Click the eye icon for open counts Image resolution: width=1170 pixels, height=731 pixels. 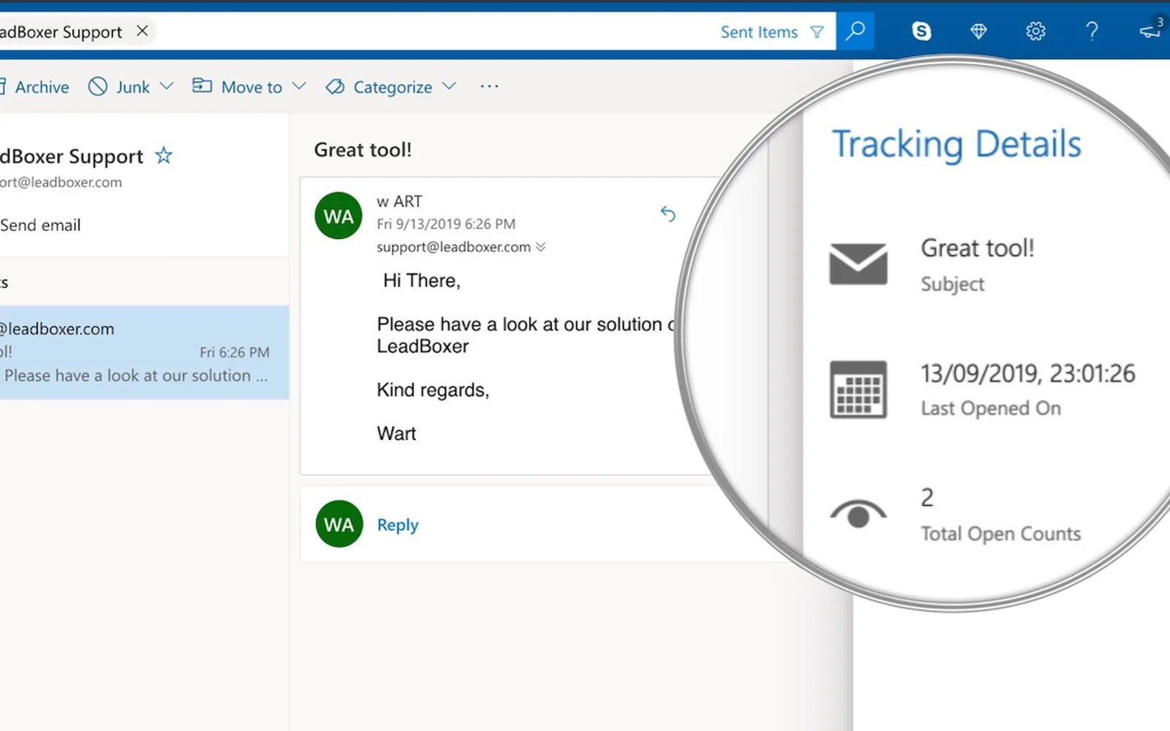click(x=858, y=513)
